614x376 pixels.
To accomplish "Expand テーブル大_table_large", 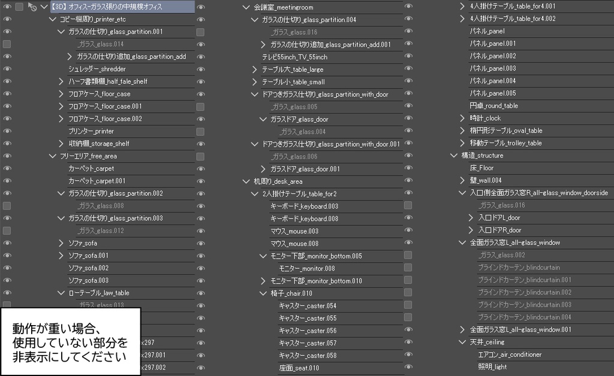I will (x=254, y=69).
